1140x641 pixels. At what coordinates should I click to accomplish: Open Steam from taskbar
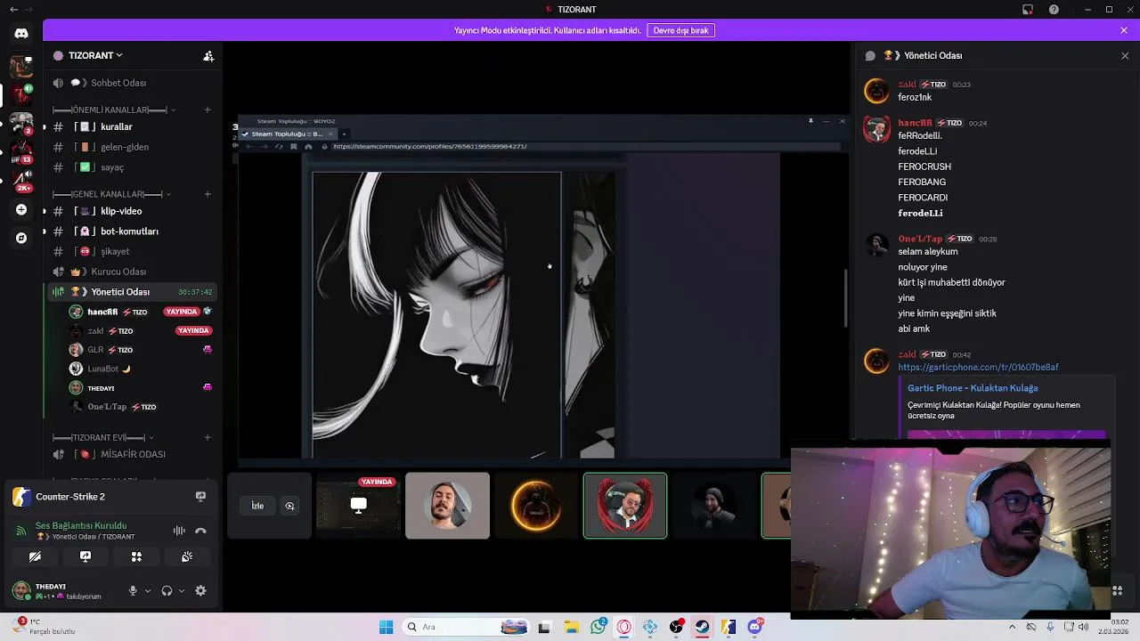703,627
